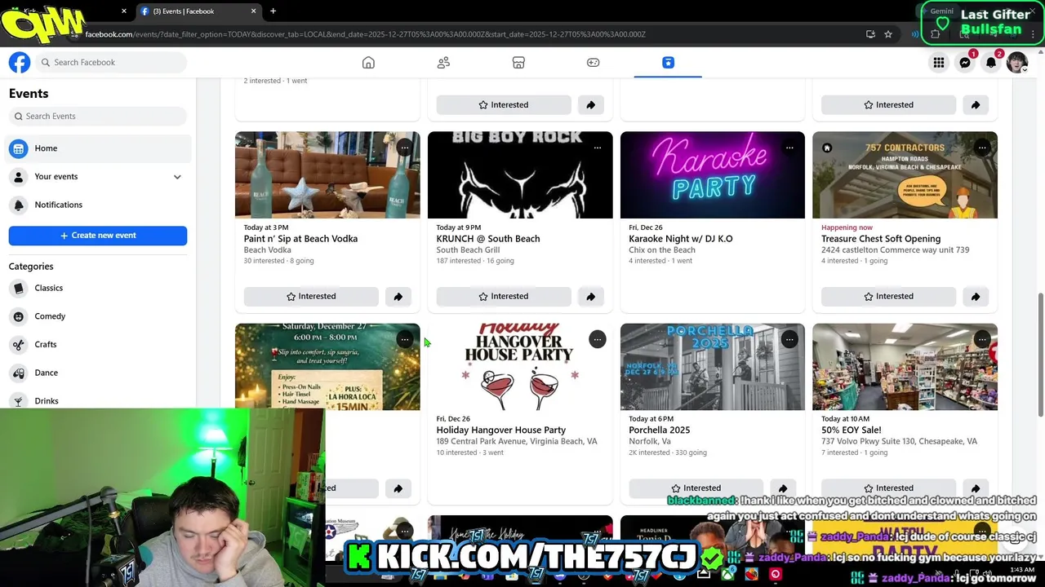Open the Gaming icon in top navigation
Viewport: 1045px width, 587px height.
coord(593,63)
